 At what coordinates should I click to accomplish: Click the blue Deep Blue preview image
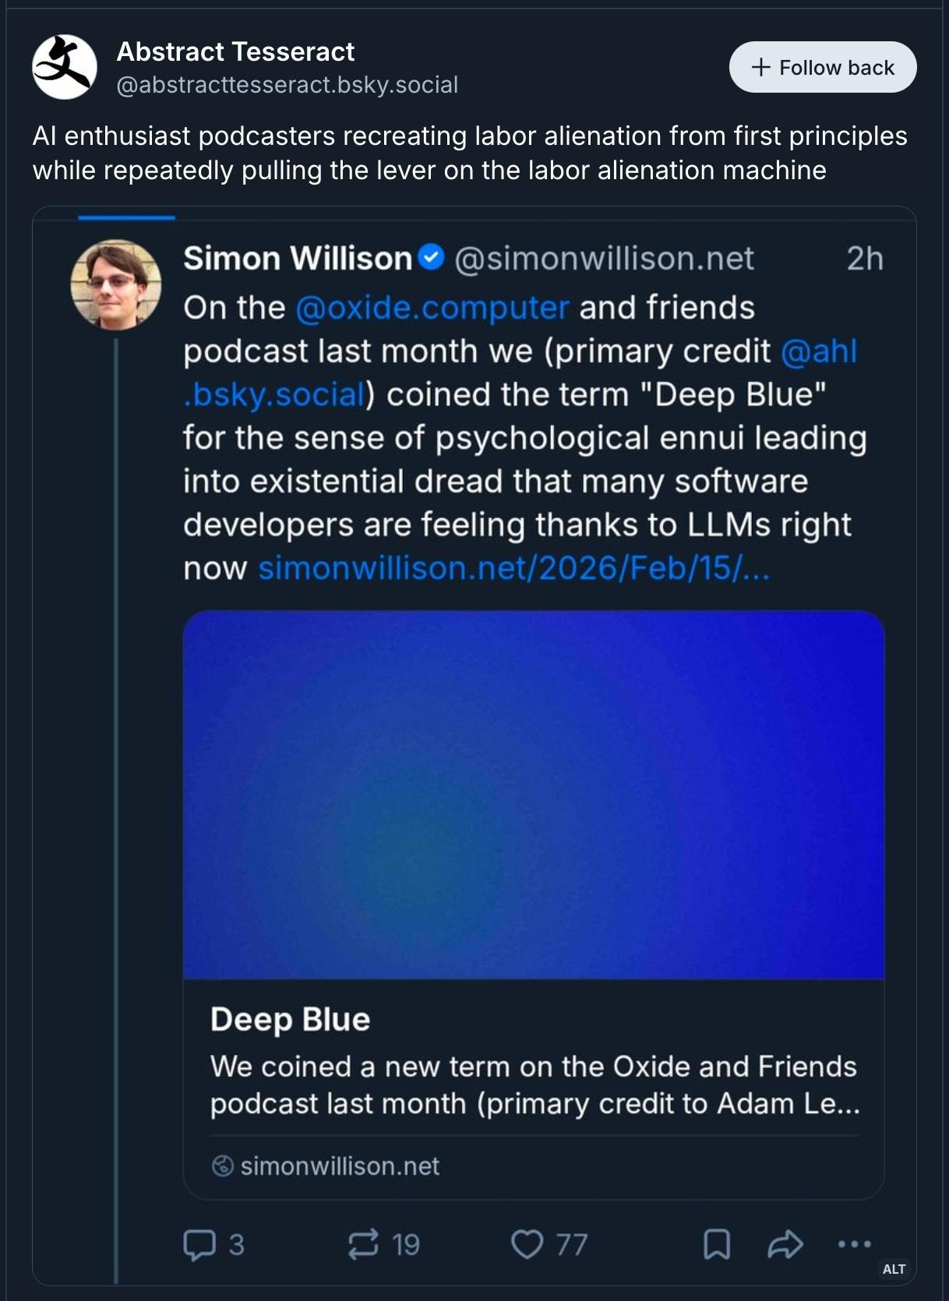pos(534,795)
